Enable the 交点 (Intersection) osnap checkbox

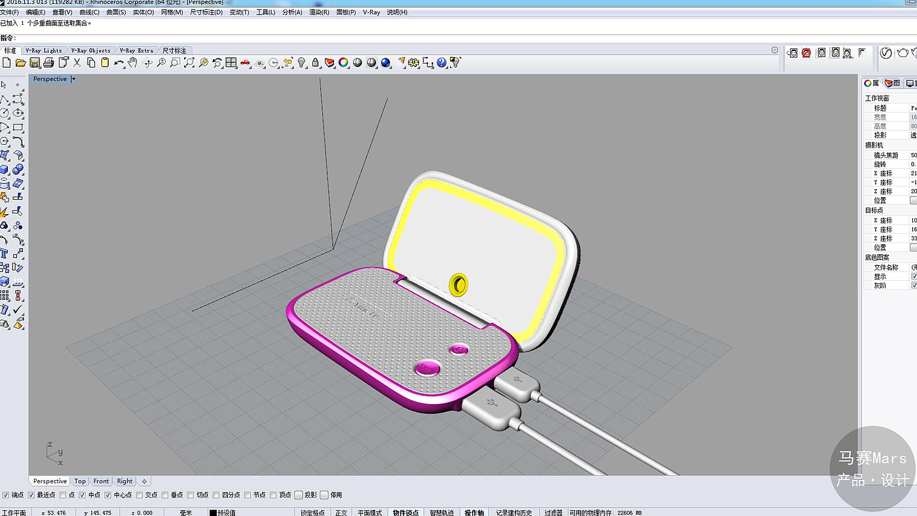[x=140, y=495]
